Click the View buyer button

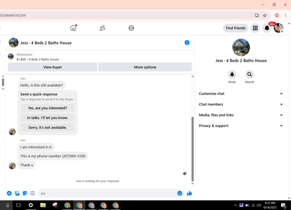pos(52,67)
